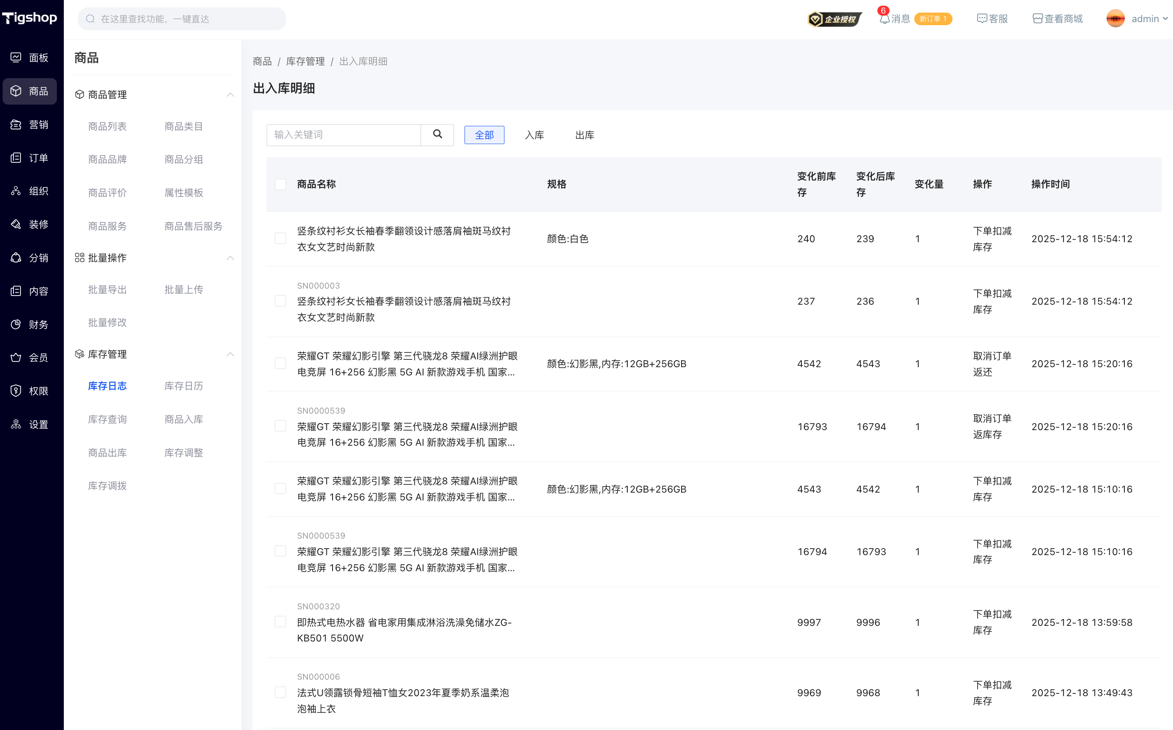1173x730 pixels.
Task: Click the 企业授权 badge icon
Action: click(834, 19)
